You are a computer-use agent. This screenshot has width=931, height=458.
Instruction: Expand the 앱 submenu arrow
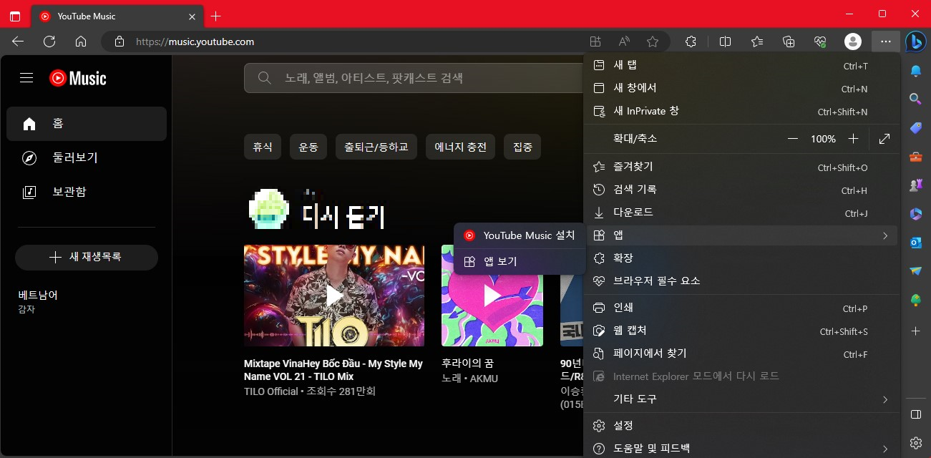pyautogui.click(x=885, y=235)
